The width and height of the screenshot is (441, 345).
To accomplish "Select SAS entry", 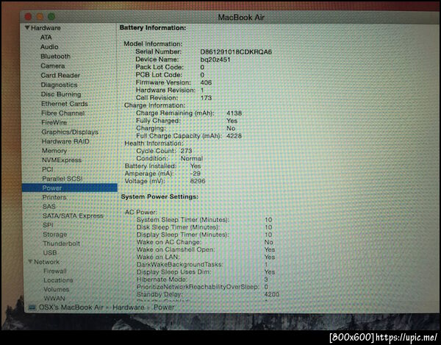I will point(49,206).
